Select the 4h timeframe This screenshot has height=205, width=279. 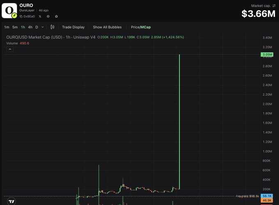point(30,27)
